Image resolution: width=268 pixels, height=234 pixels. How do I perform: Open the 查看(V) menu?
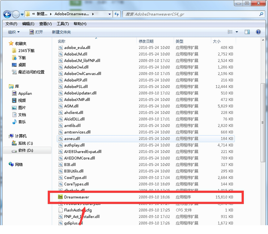45,24
